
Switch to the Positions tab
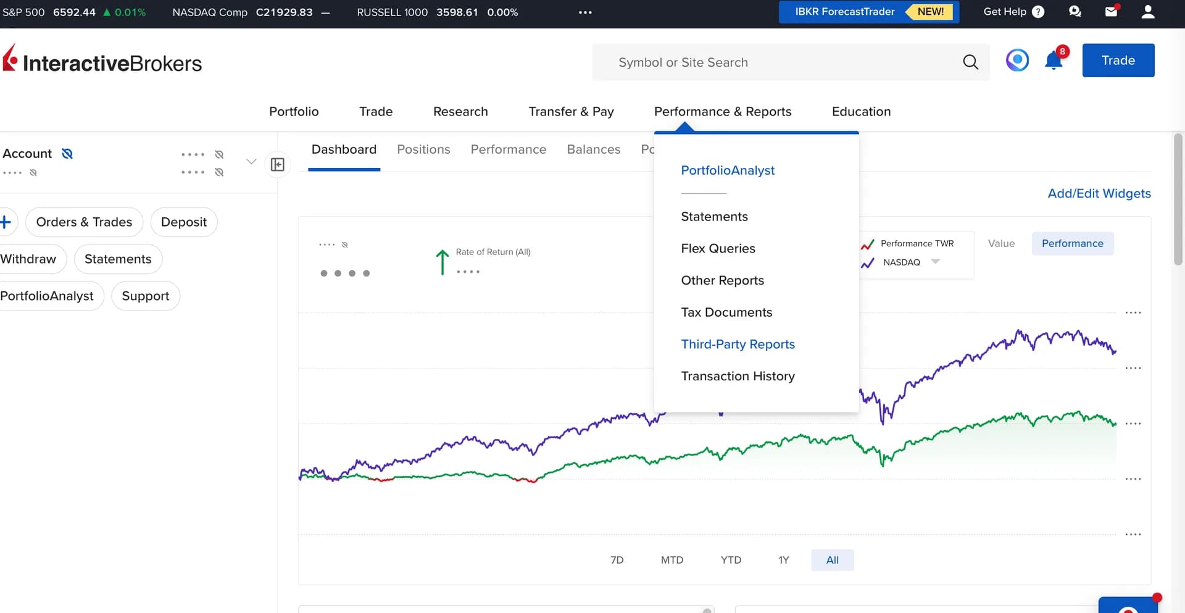coord(423,149)
